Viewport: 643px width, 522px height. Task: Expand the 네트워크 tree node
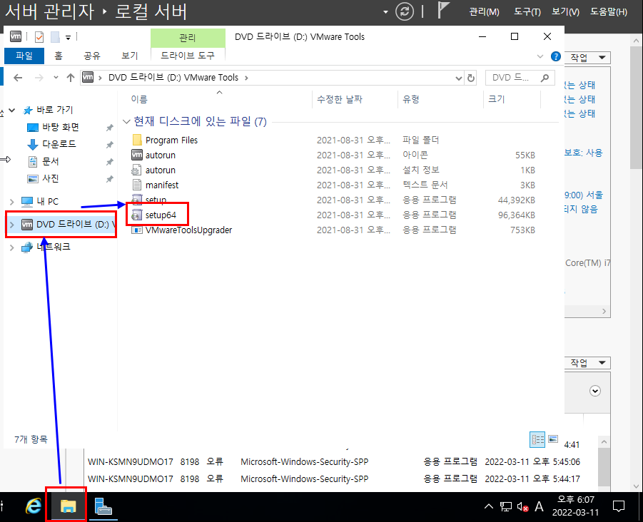(x=12, y=247)
